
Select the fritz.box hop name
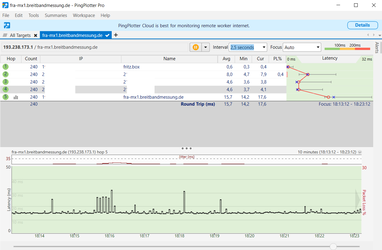pyautogui.click(x=131, y=67)
